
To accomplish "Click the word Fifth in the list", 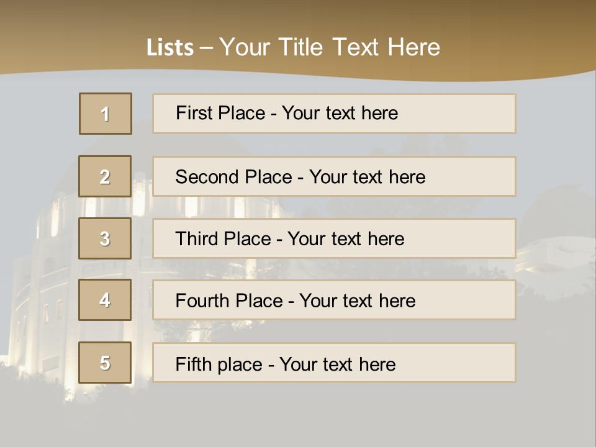I will coord(192,364).
